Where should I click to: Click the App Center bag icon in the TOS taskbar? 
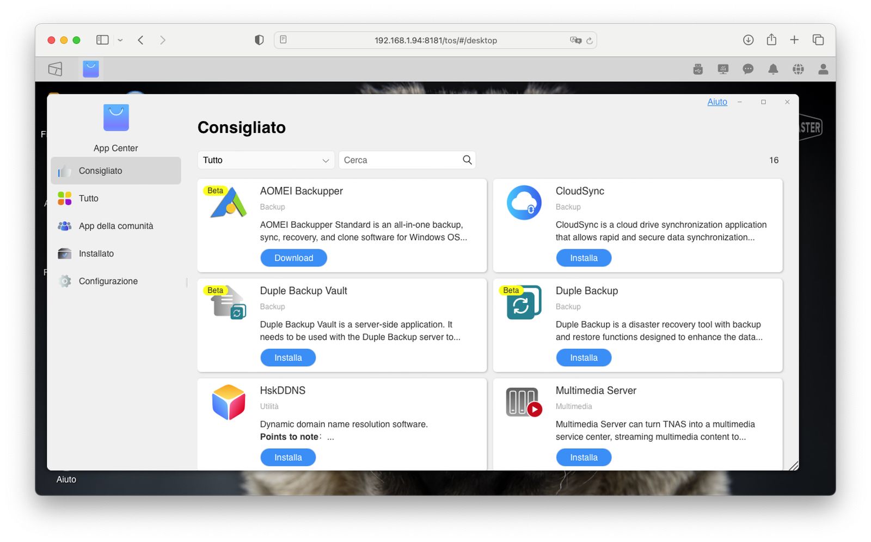coord(91,69)
